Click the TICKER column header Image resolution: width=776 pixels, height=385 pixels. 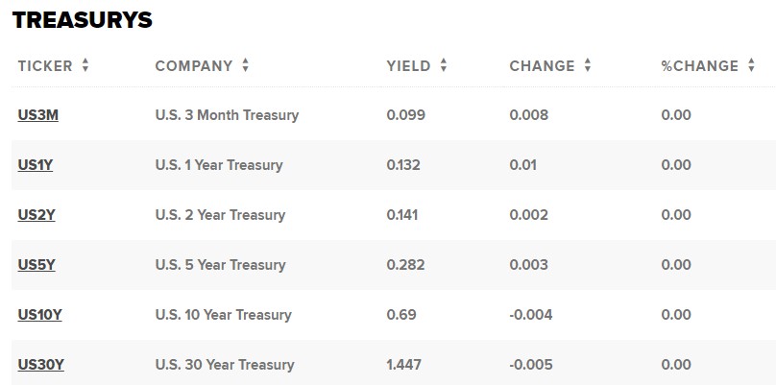point(45,66)
